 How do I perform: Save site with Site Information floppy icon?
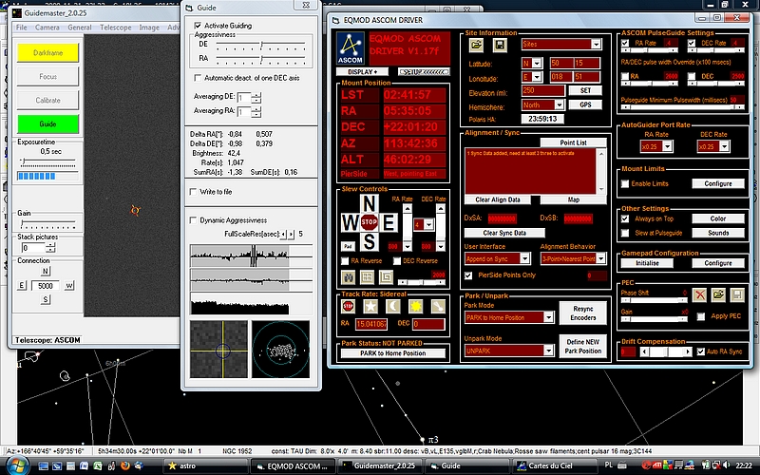(500, 45)
